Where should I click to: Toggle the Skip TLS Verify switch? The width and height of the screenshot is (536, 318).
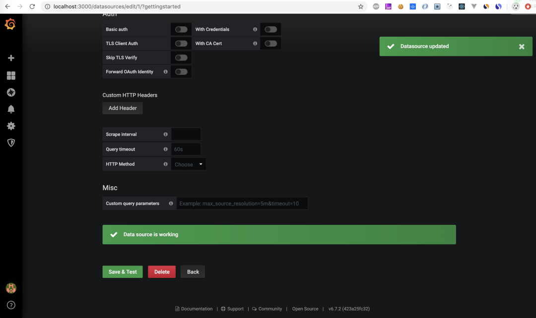[181, 57]
